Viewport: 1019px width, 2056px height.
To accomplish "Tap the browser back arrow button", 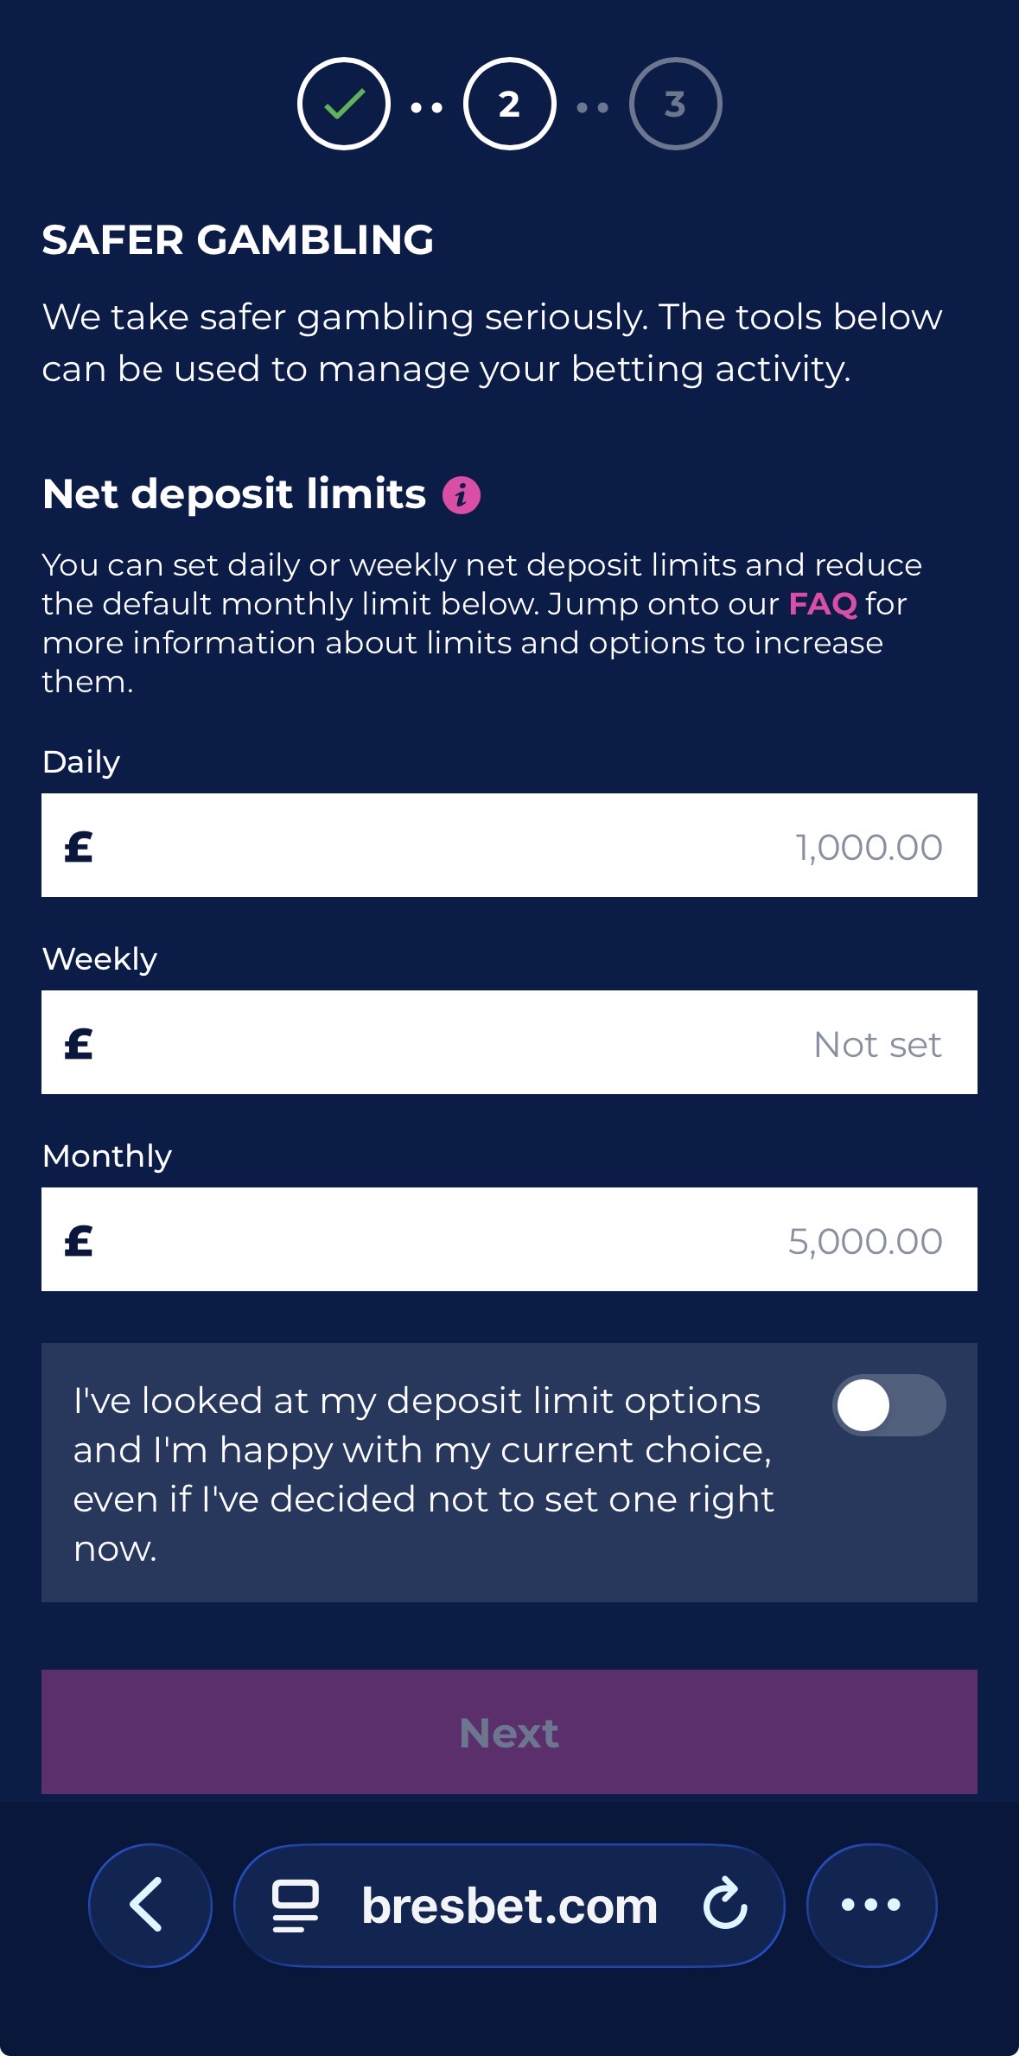I will tap(150, 1905).
